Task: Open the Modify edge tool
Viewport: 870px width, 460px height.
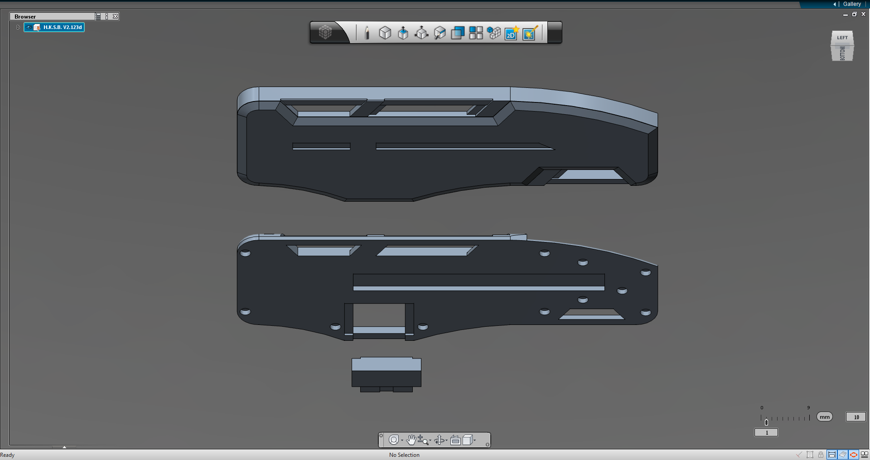Action: (x=440, y=33)
